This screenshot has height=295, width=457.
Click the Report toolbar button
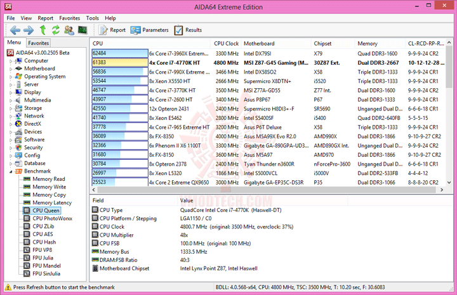112,30
